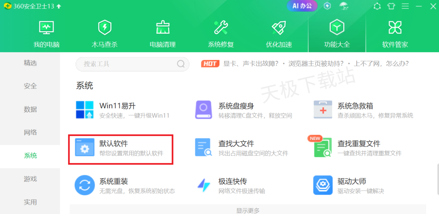Open the 木马查杀 shield icon
Image resolution: width=439 pixels, height=214 pixels.
point(104,28)
